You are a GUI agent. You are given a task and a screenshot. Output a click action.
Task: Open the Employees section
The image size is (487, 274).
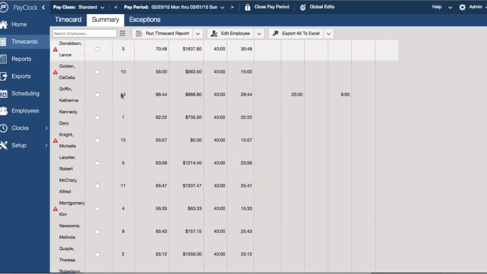coord(26,111)
